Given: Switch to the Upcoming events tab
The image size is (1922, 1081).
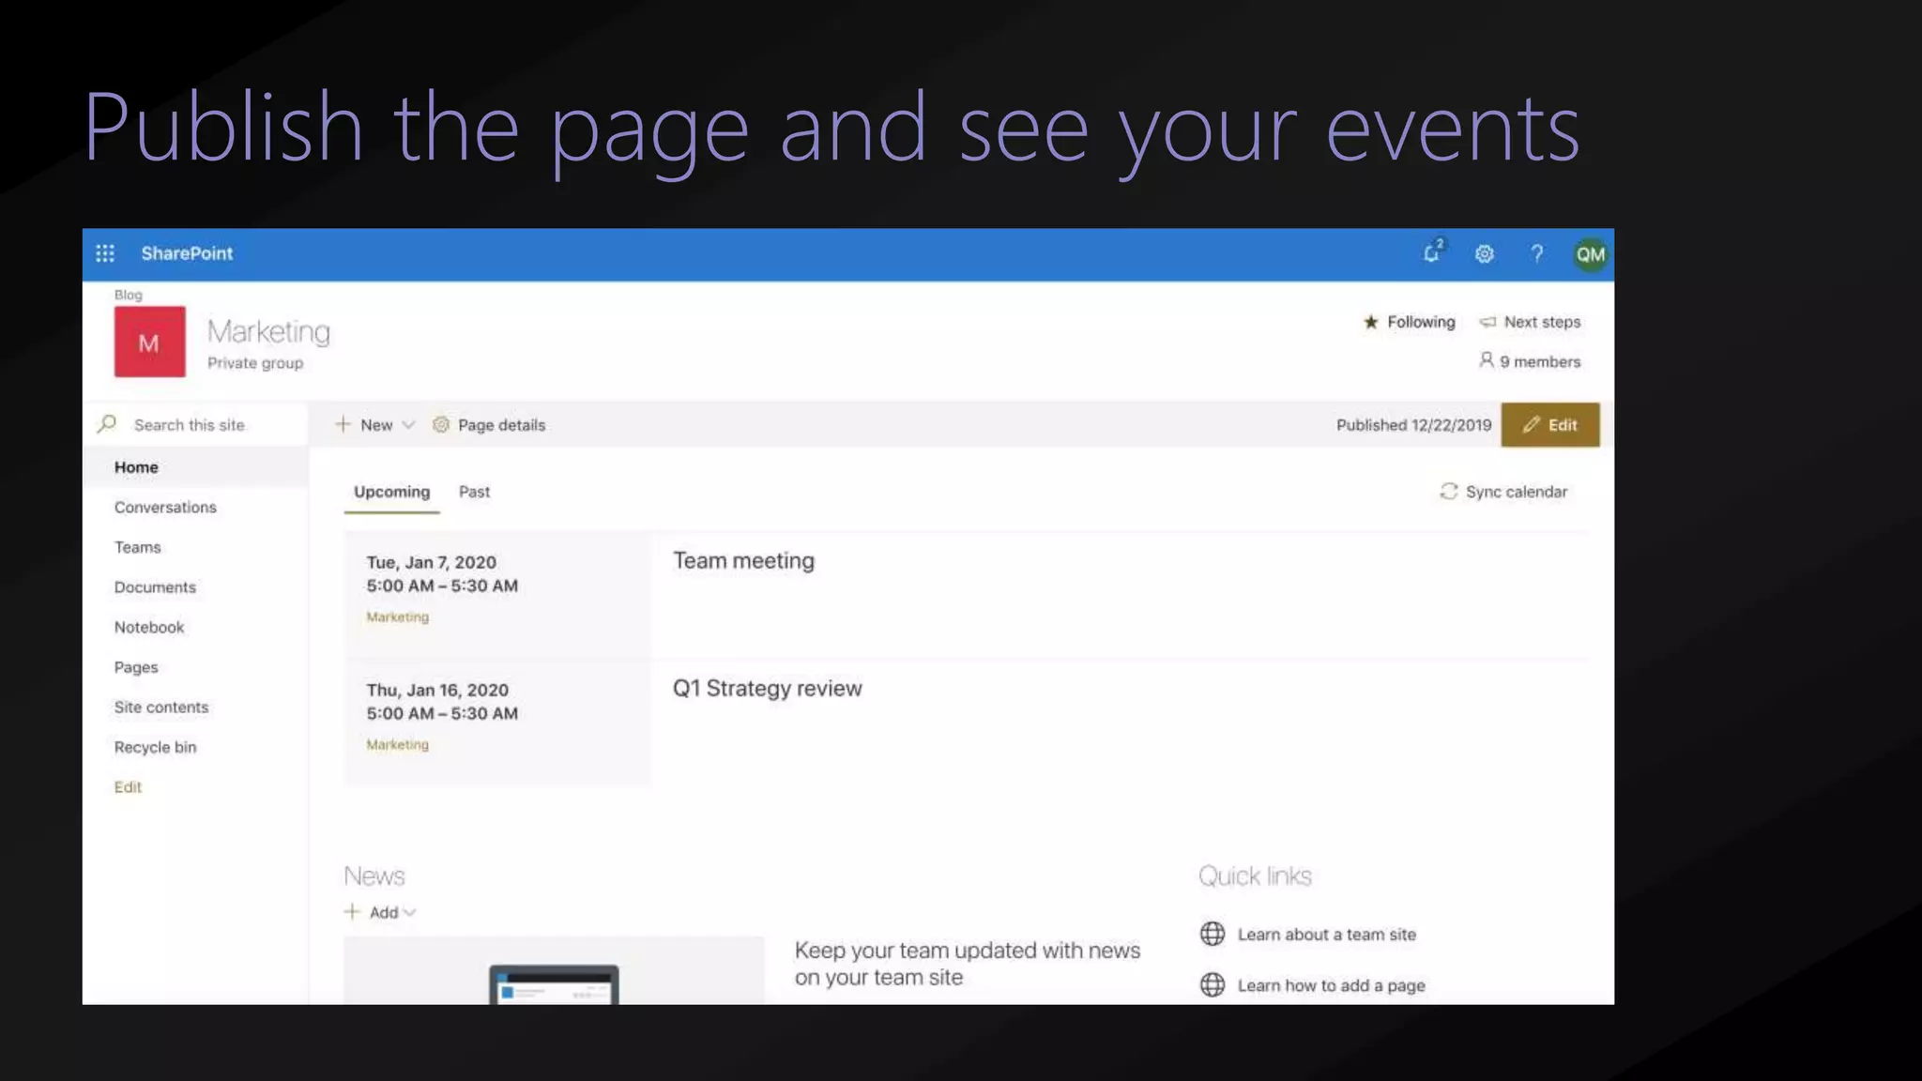Looking at the screenshot, I should [391, 492].
